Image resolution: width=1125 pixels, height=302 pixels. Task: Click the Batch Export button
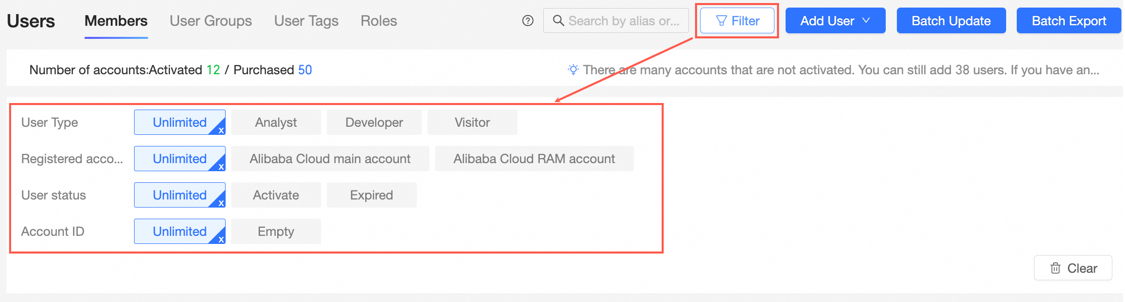click(1068, 21)
